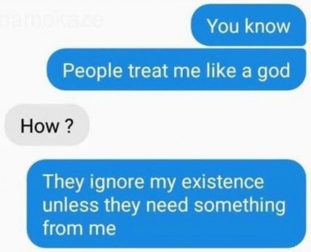Click the words "from me" on the final line
Screen dimensions: 311x252
click(79, 227)
